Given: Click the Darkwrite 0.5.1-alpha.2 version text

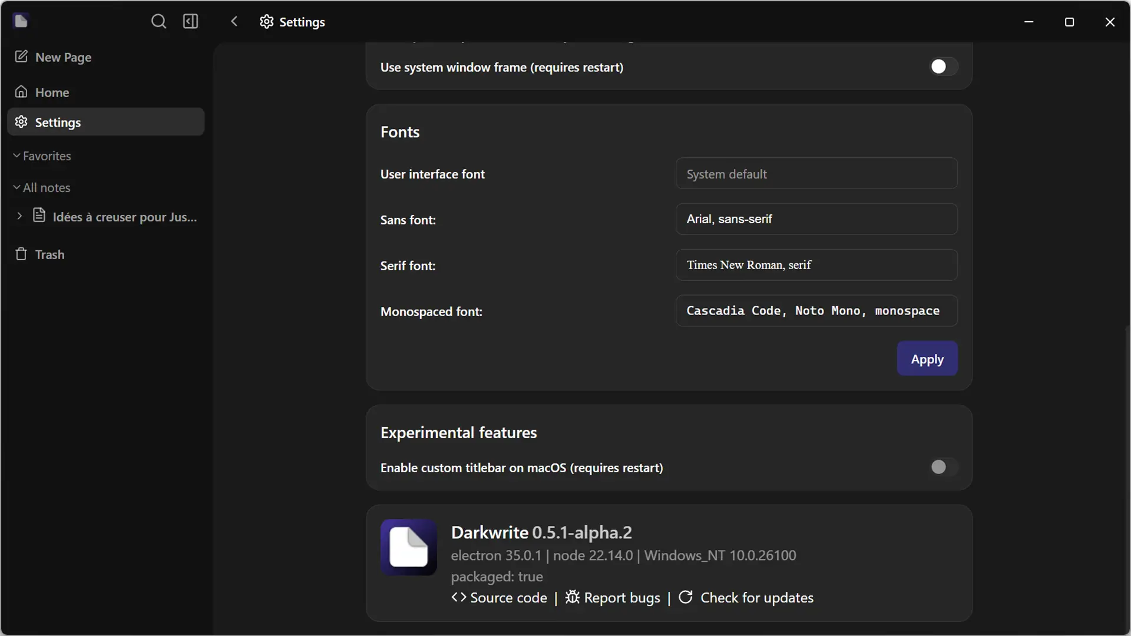Looking at the screenshot, I should pyautogui.click(x=541, y=532).
